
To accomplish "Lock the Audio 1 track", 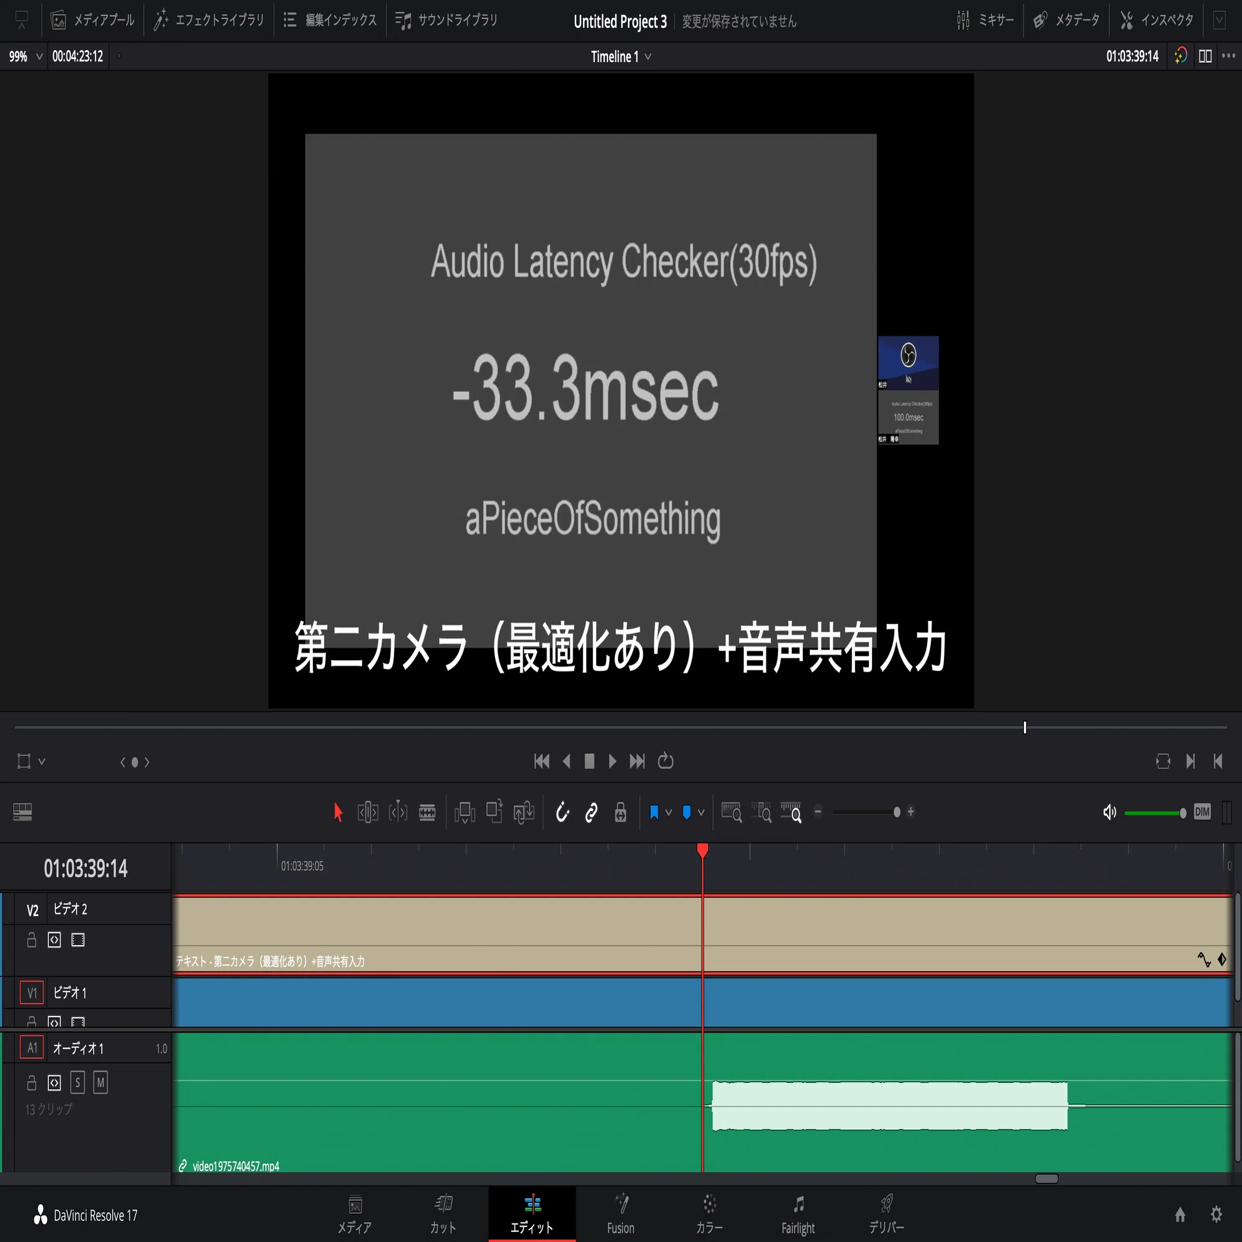I will coord(32,1082).
